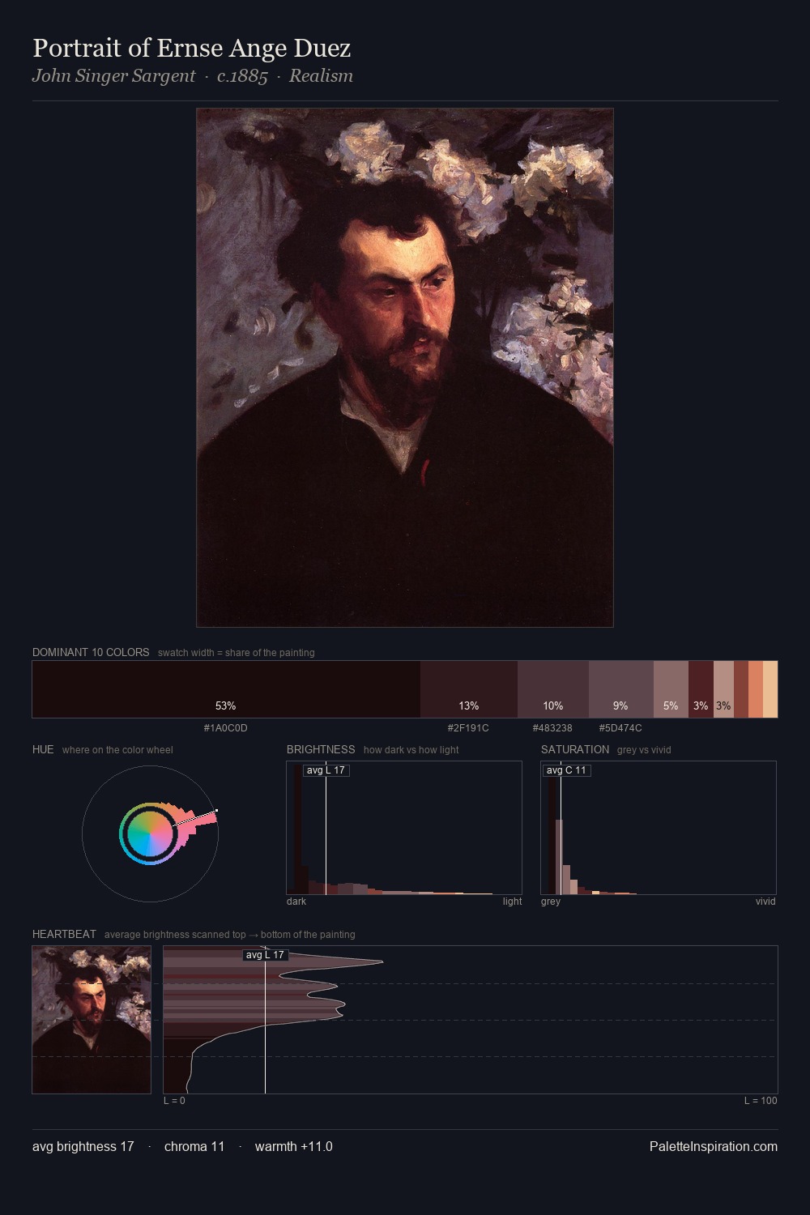Click 'where on the color wheel' caption
Image resolution: width=810 pixels, height=1215 pixels.
pos(117,750)
